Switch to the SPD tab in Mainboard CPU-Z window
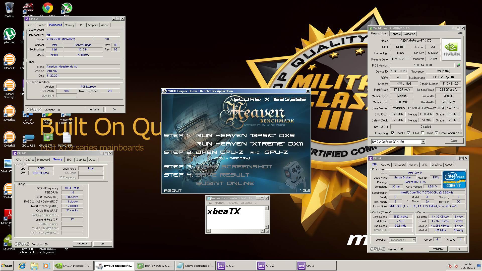The width and height of the screenshot is (482, 271). tap(81, 25)
